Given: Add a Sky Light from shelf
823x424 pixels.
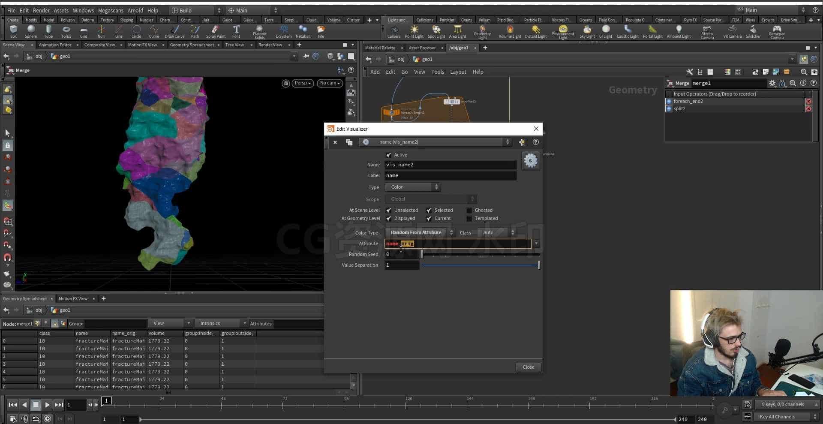Looking at the screenshot, I should tap(587, 31).
